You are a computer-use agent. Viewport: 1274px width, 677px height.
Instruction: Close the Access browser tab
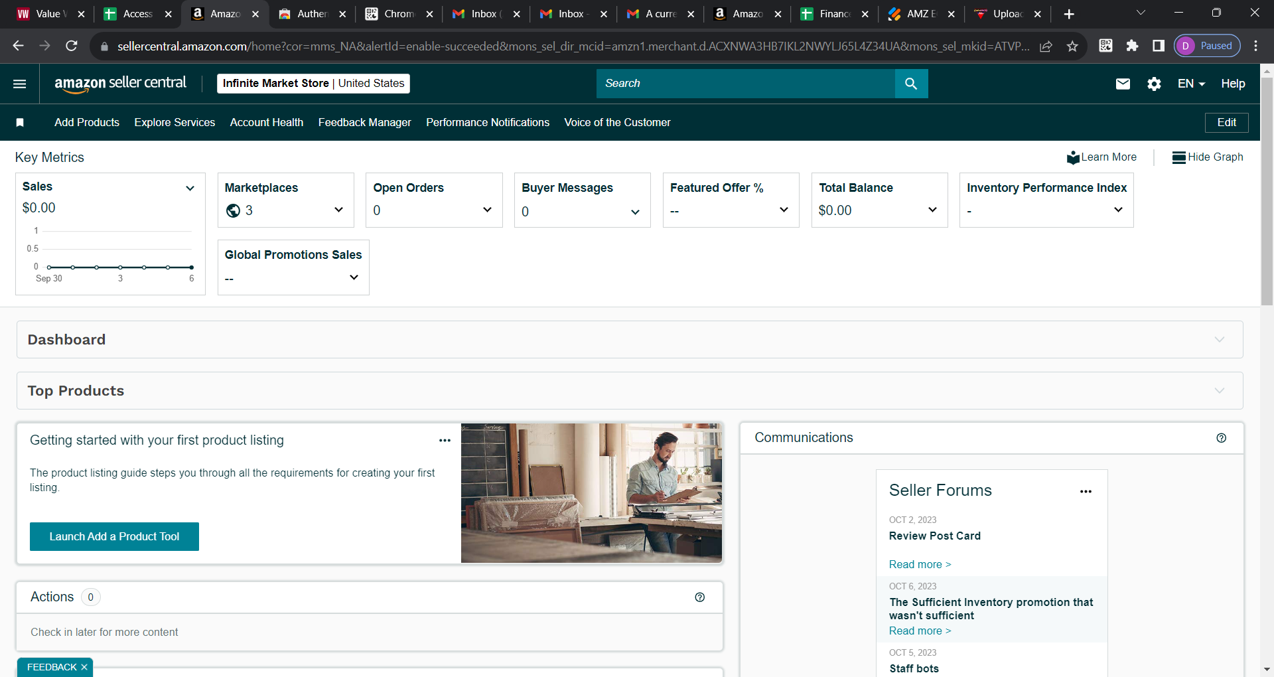(168, 14)
